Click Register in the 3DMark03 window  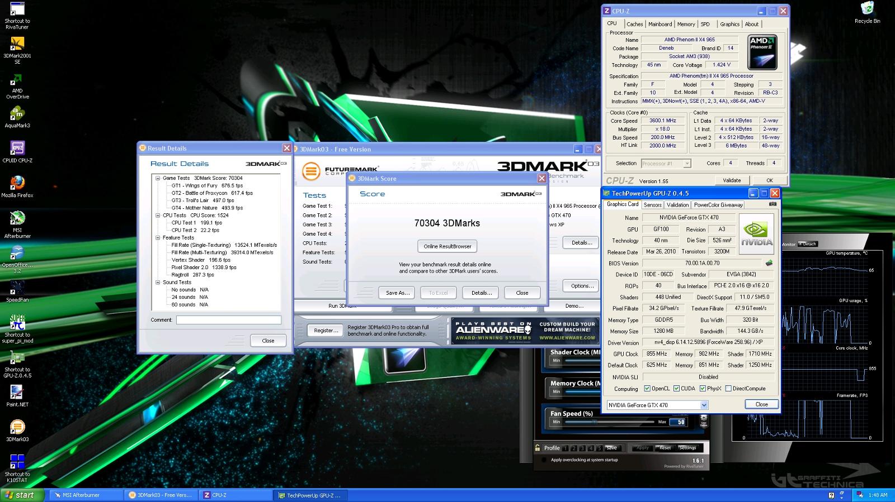pos(326,331)
